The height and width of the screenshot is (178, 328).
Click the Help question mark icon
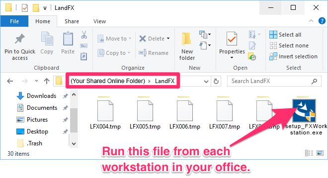(x=322, y=21)
